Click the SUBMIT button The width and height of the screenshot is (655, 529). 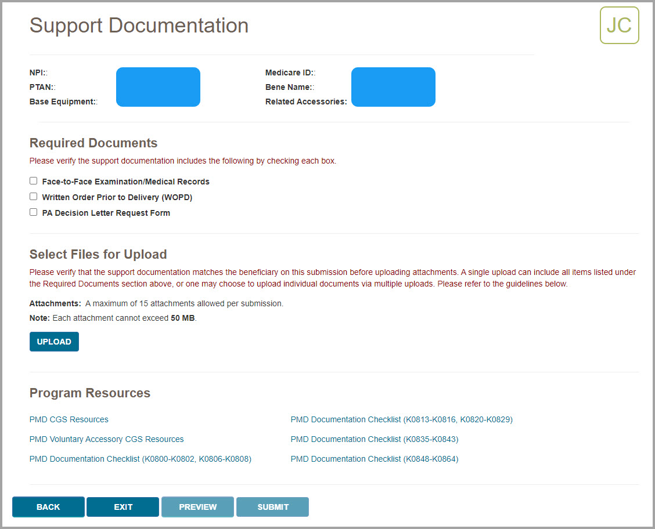272,506
